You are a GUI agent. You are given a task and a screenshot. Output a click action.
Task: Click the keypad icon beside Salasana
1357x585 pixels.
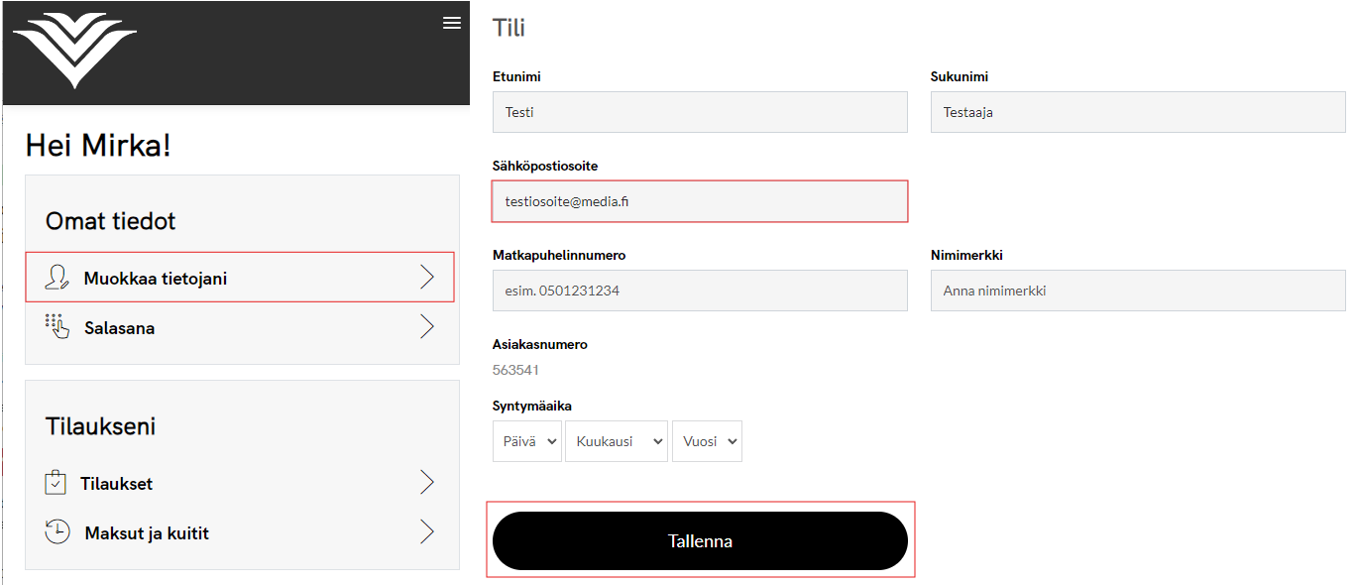57,326
